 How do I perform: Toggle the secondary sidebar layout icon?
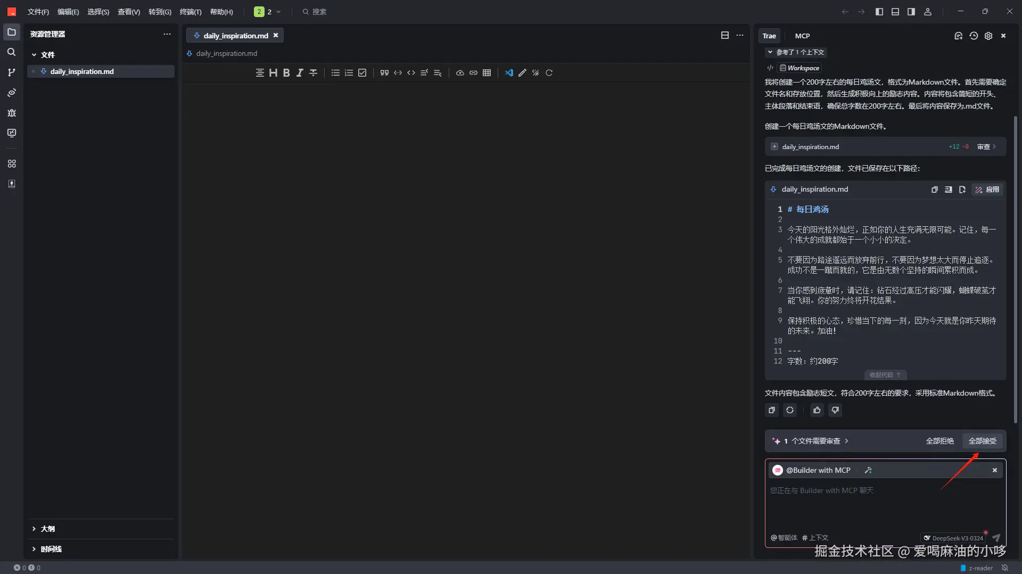click(911, 12)
